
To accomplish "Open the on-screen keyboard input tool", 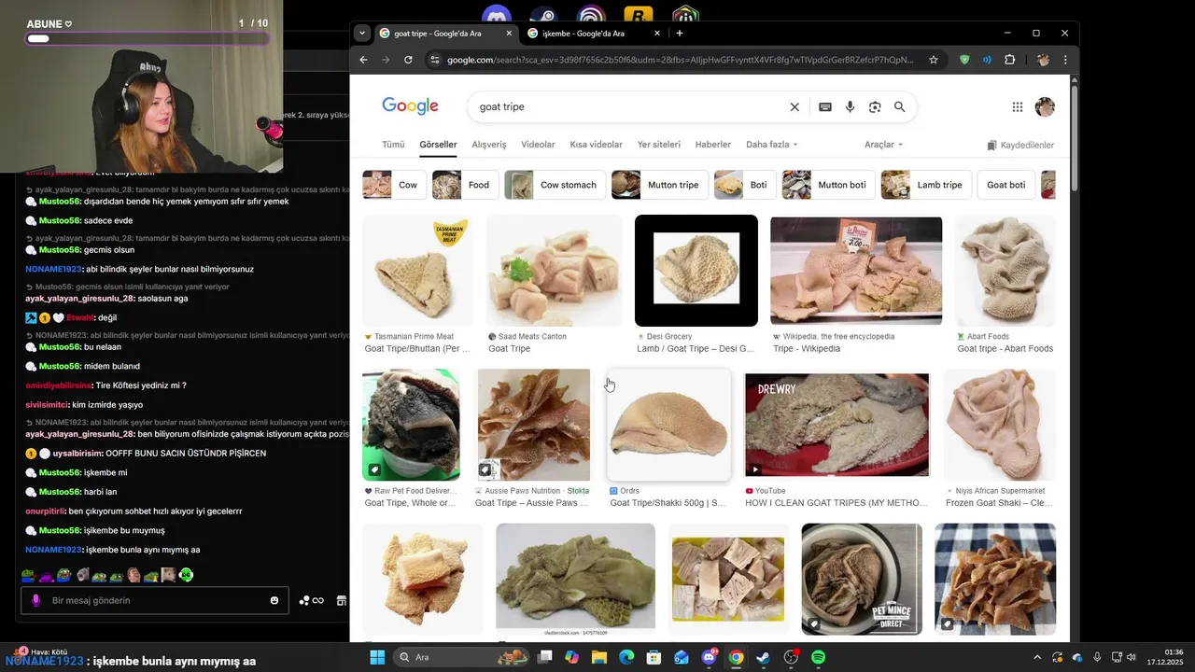I will tap(825, 107).
